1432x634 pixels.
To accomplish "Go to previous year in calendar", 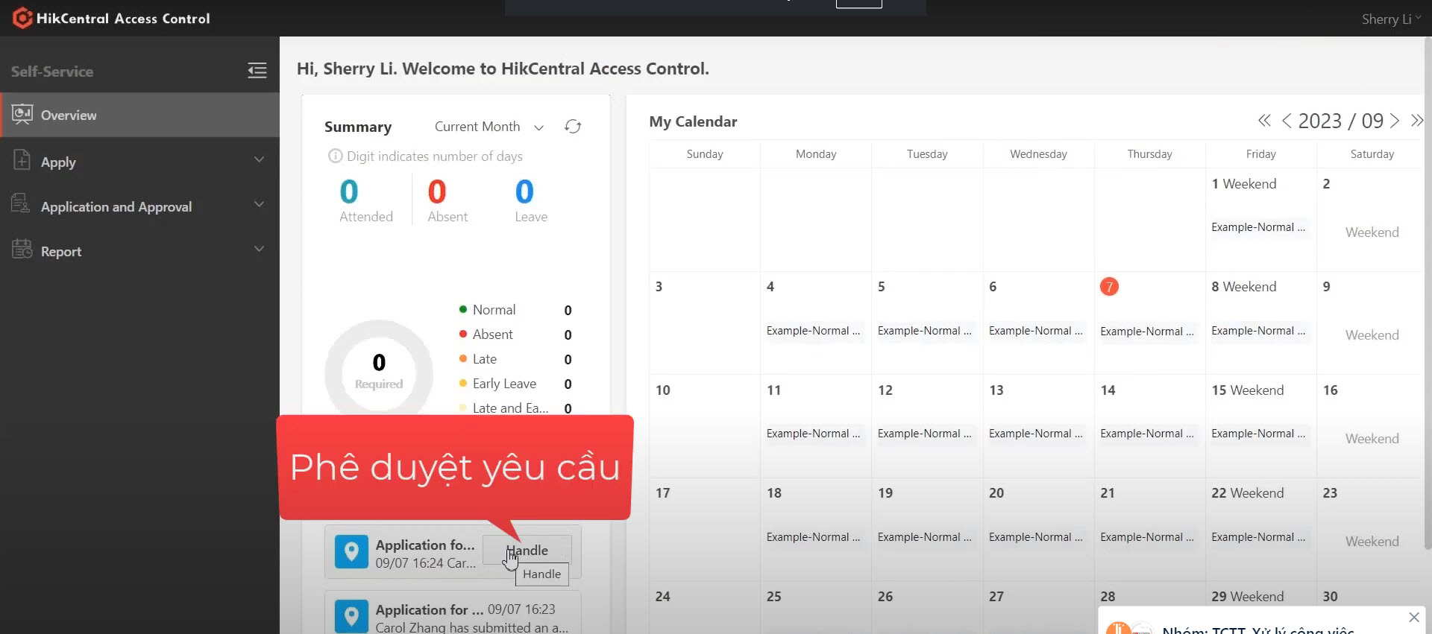I will pos(1263,121).
